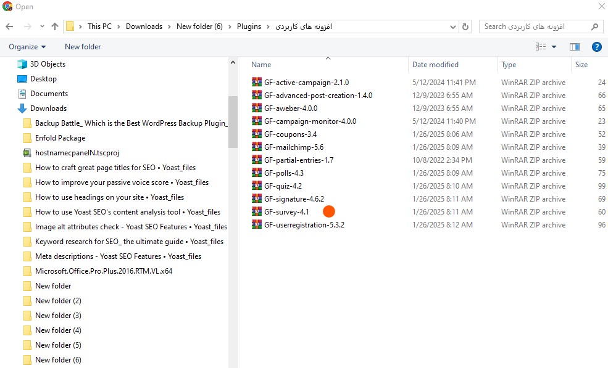Select the GF-survey-4.1 file name

click(x=286, y=212)
